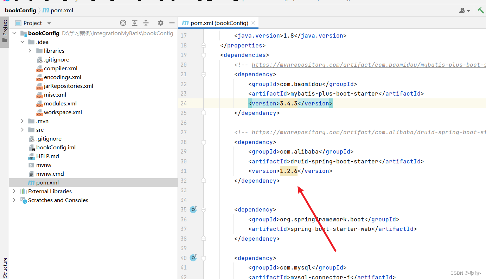Fold the properties closing tag at line 18

203,45
